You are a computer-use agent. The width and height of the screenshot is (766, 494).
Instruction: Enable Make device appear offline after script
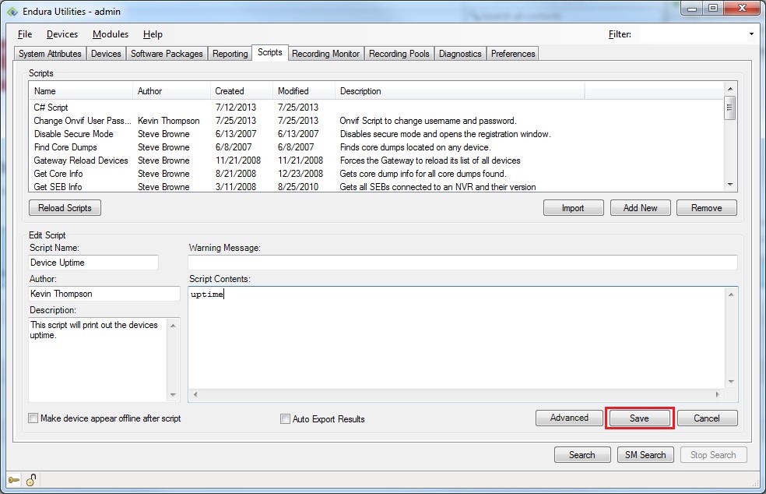pyautogui.click(x=33, y=418)
